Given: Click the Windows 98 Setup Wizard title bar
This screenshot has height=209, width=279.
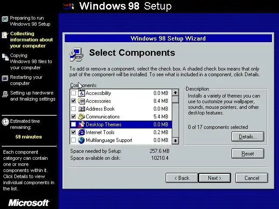Looking at the screenshot, I should tap(168, 38).
